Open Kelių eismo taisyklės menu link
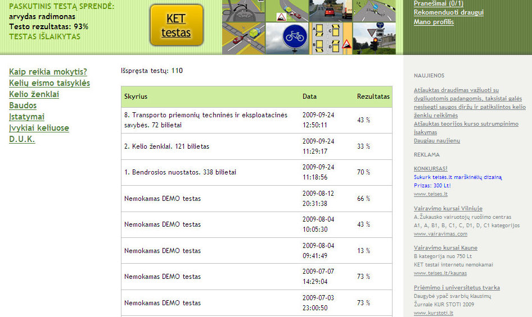 (49, 82)
